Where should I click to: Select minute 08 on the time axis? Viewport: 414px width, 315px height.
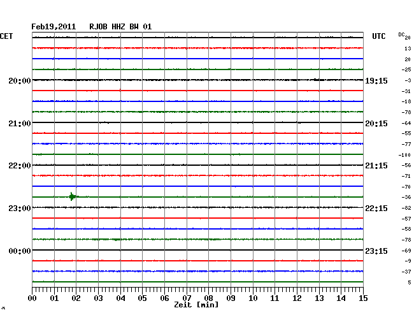point(208,298)
